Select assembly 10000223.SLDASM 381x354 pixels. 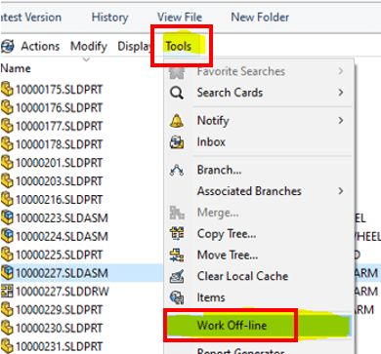[x=62, y=217]
